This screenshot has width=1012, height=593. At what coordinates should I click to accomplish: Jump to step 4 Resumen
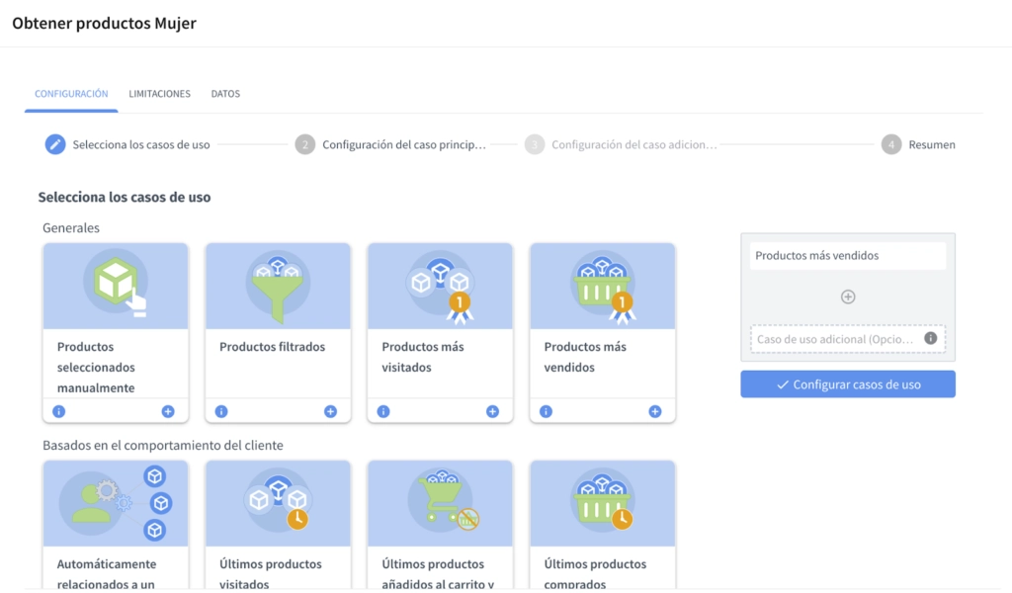[919, 144]
